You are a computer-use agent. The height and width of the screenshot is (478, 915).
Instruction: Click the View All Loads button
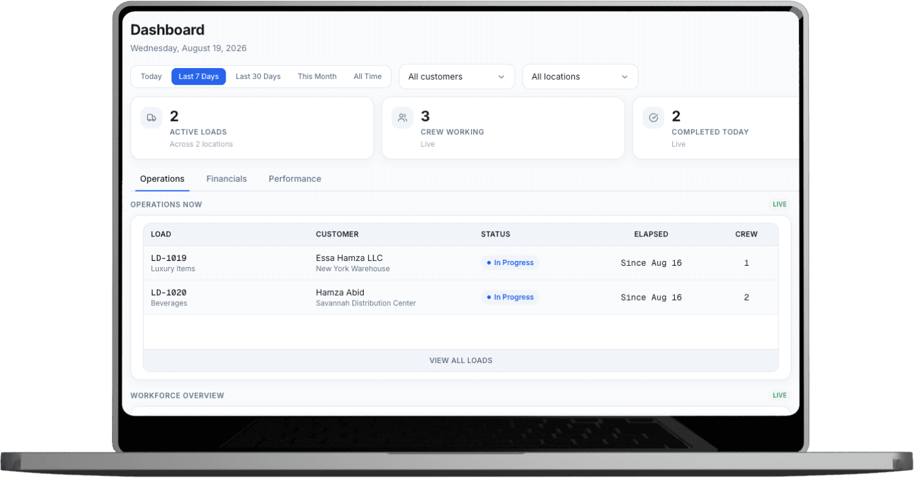pos(461,361)
